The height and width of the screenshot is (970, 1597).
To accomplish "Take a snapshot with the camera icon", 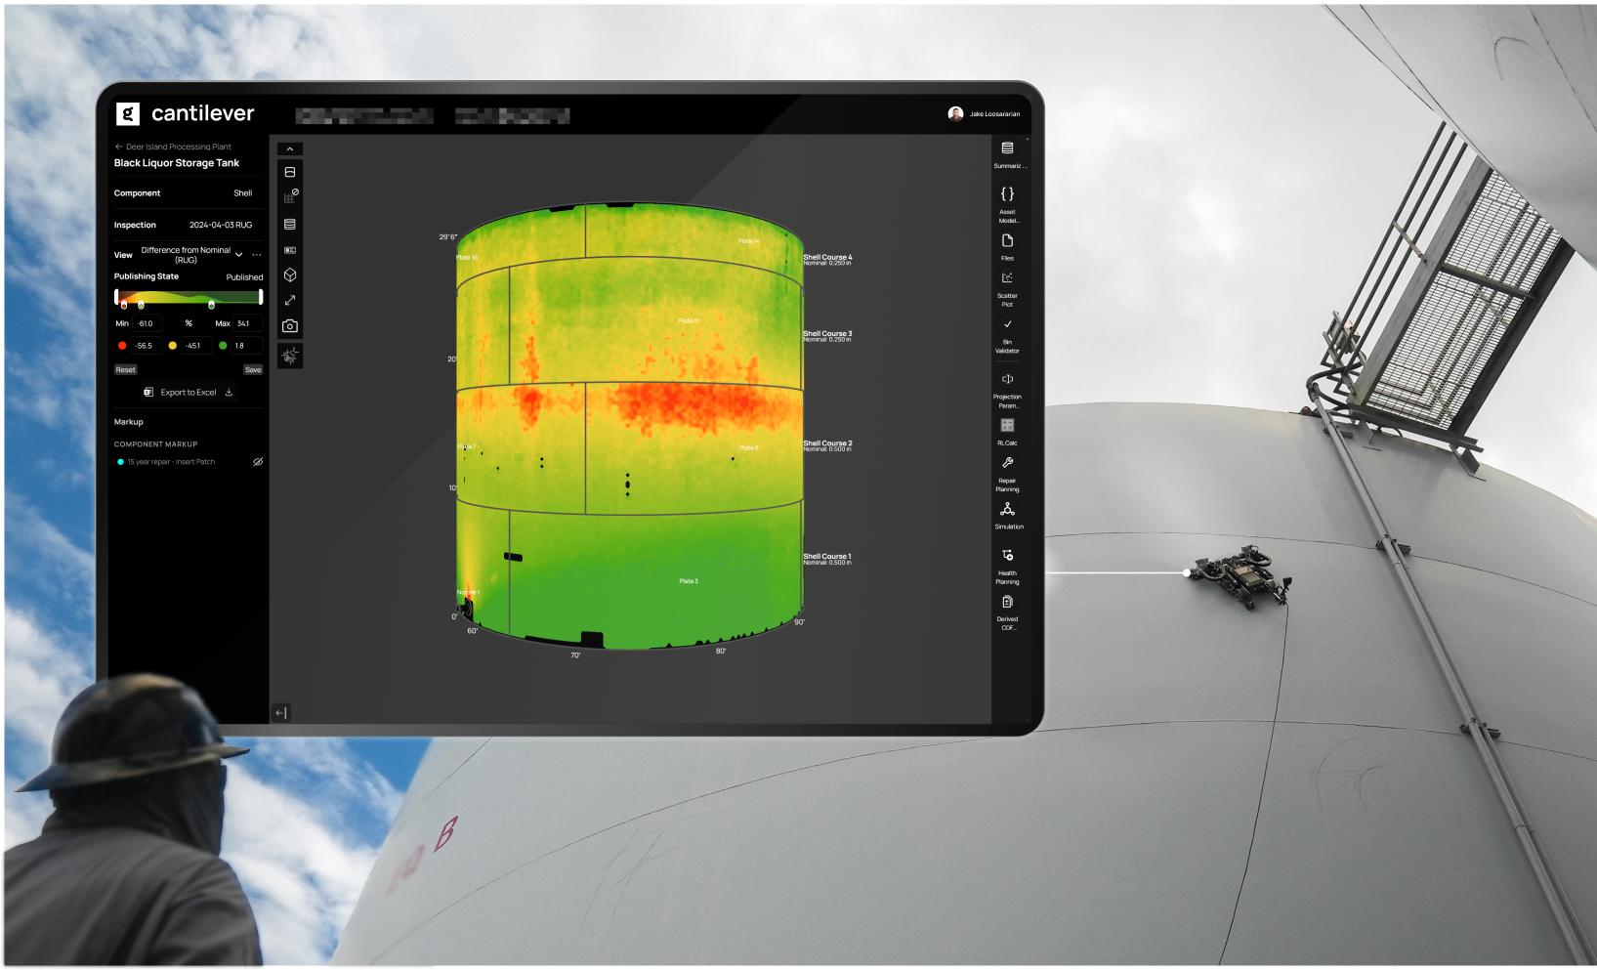I will (x=290, y=326).
